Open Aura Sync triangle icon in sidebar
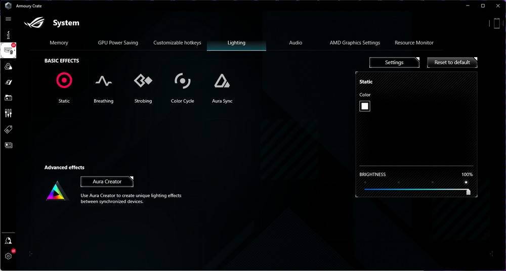This screenshot has width=506, height=271. pyautogui.click(x=9, y=66)
